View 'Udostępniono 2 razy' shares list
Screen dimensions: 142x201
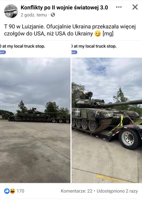(x=117, y=191)
